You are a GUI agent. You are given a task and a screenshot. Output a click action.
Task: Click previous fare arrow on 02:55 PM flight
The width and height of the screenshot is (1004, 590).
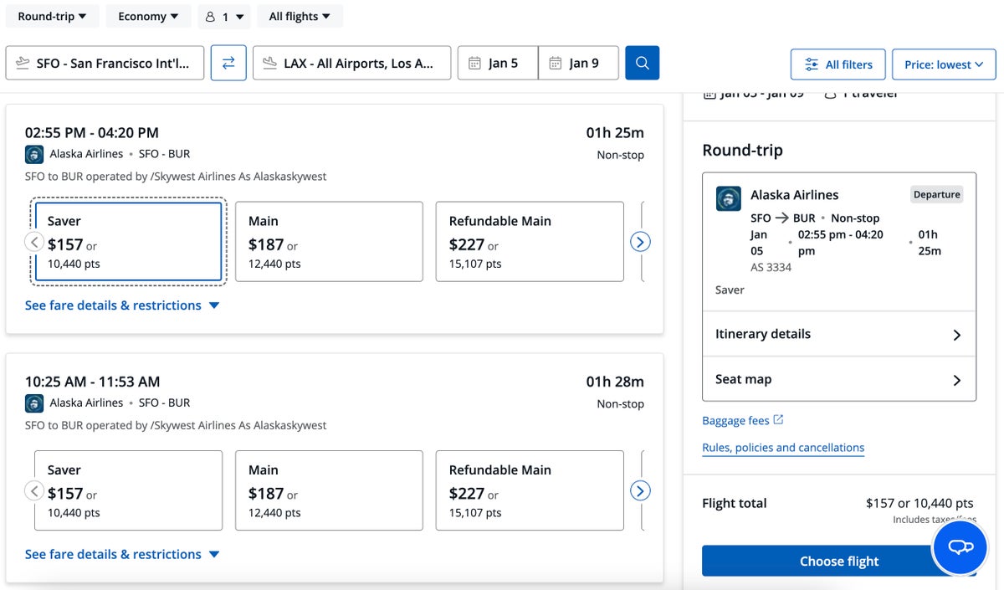pos(34,242)
